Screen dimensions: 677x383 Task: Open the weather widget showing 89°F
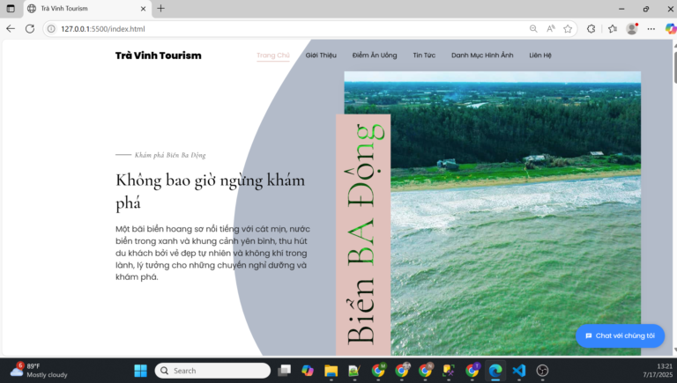click(x=39, y=370)
